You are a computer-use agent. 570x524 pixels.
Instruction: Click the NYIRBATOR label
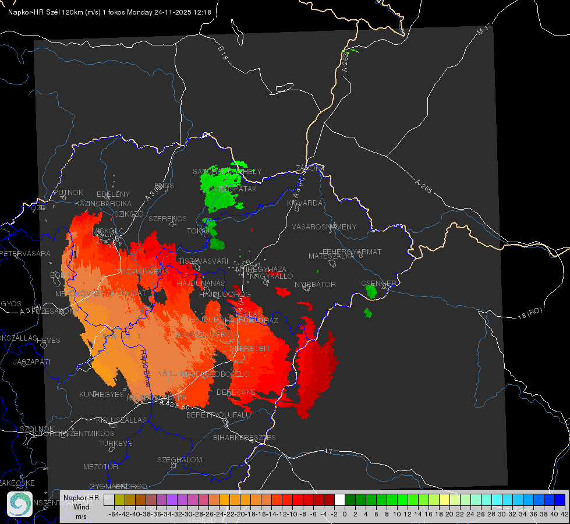click(x=315, y=284)
